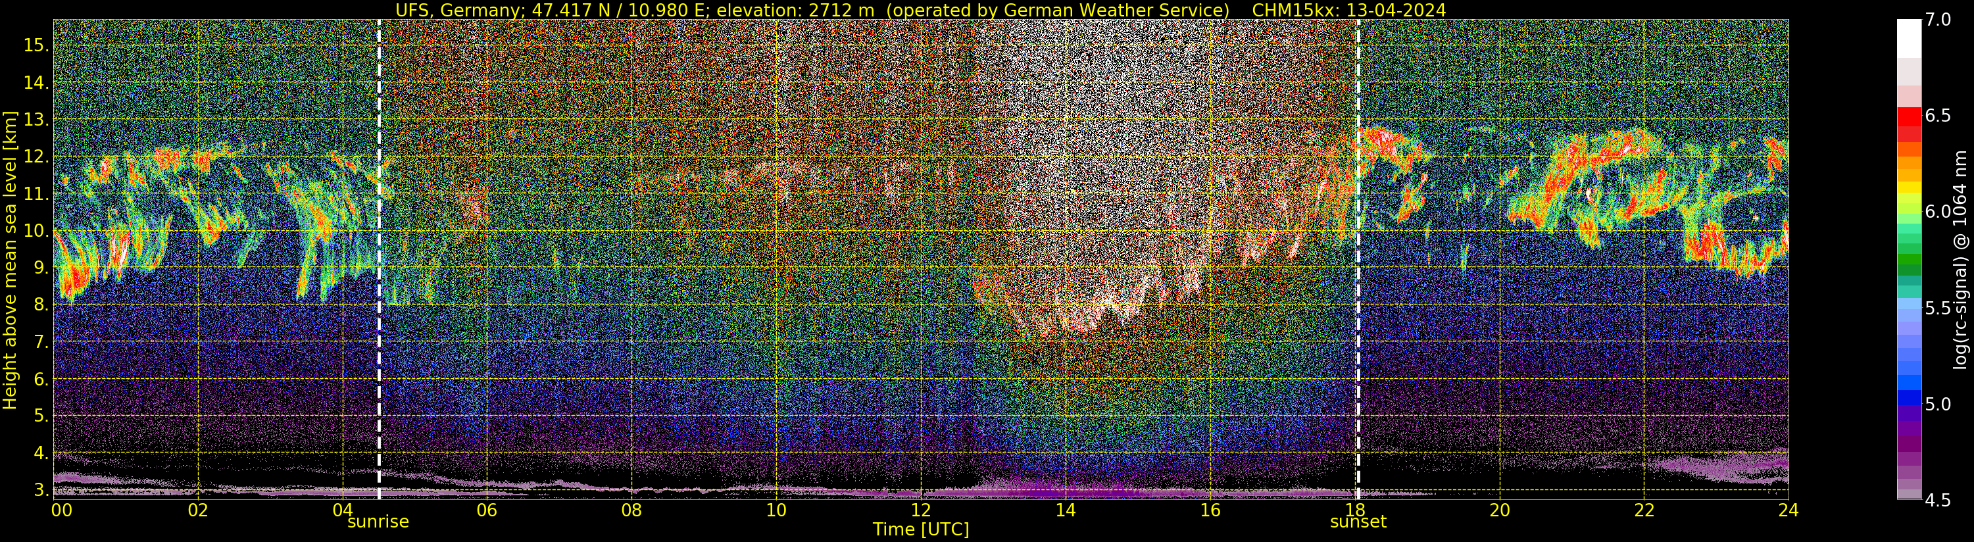Click the x-axis time tick "10"

[x=776, y=510]
